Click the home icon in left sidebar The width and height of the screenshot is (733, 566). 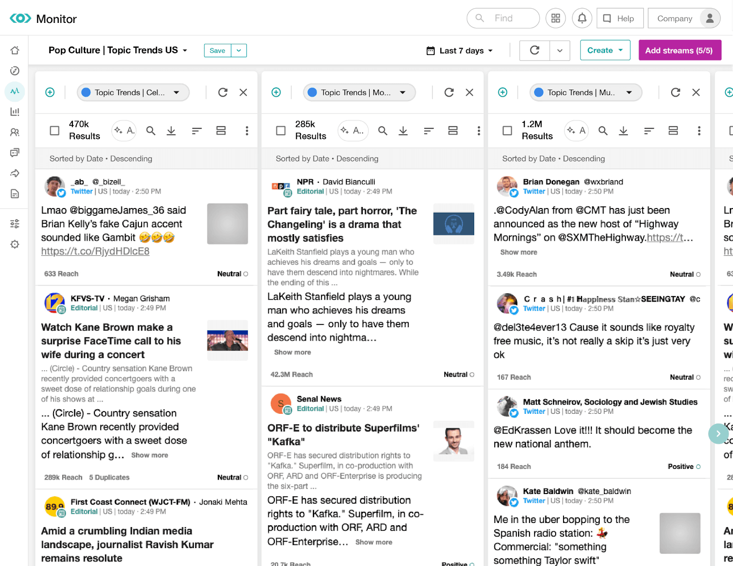pyautogui.click(x=15, y=50)
